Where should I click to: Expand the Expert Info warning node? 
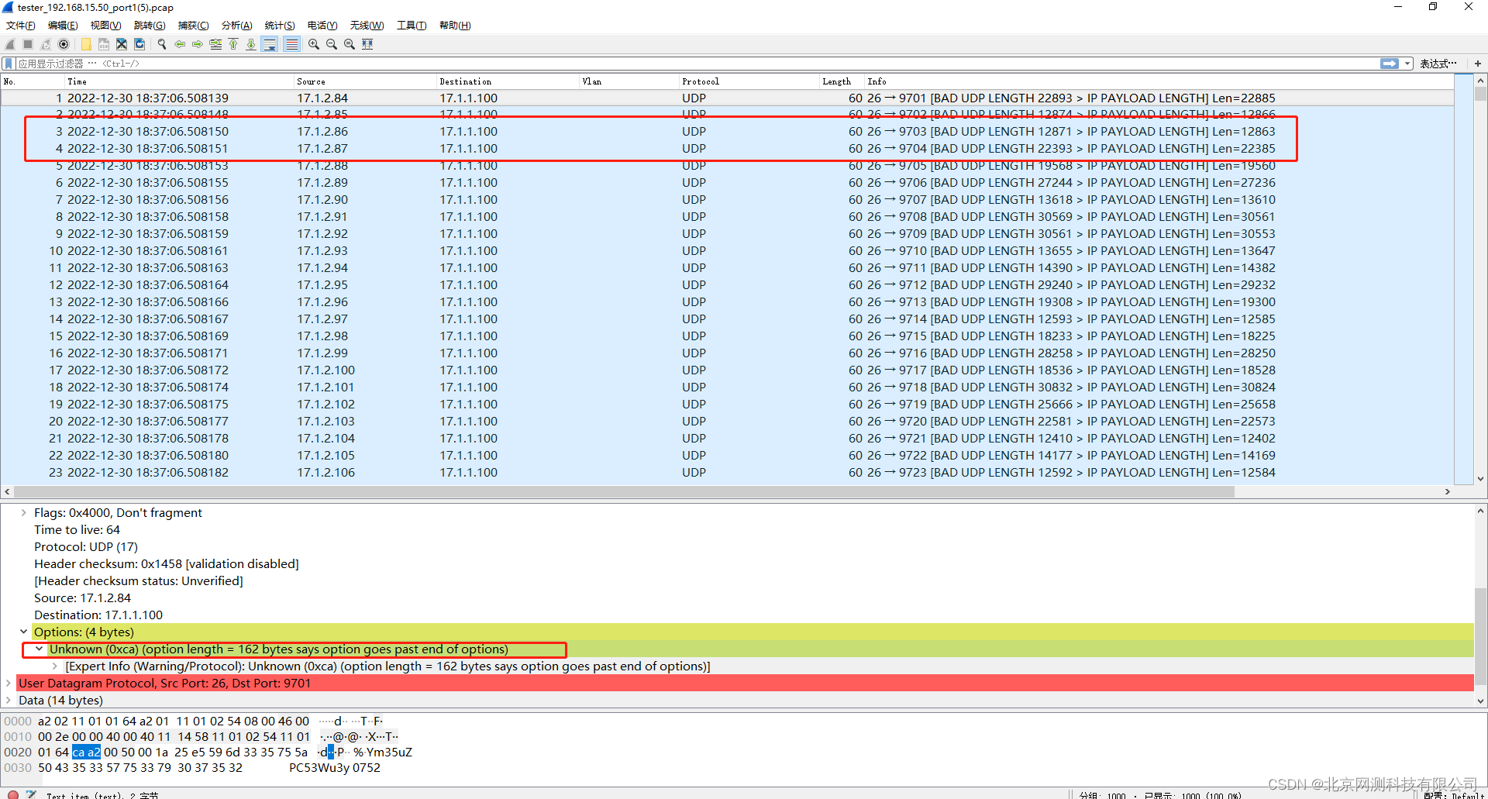tap(54, 666)
